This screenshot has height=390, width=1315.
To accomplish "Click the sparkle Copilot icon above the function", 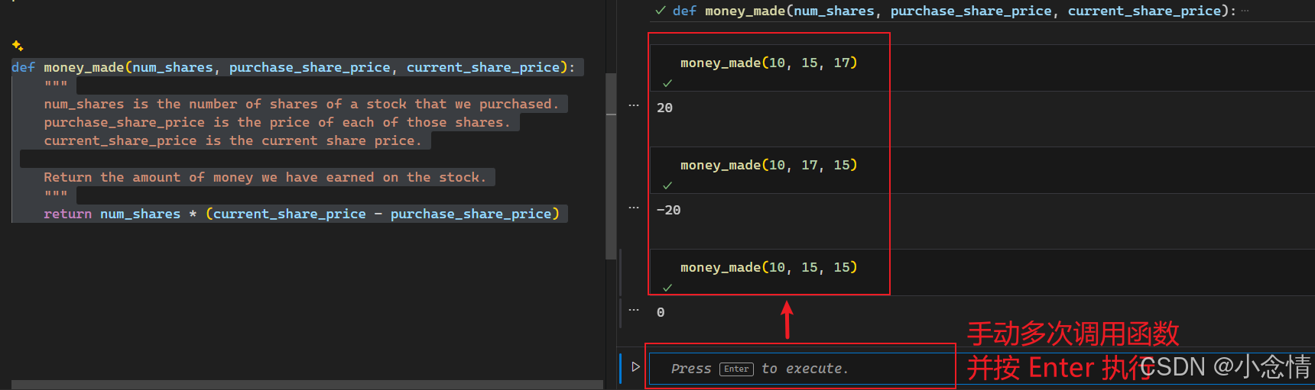I will tap(18, 46).
